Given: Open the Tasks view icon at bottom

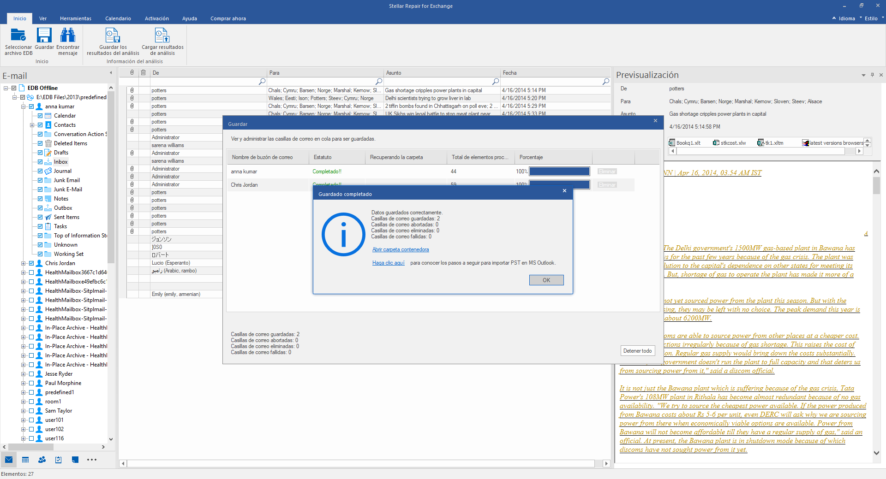Looking at the screenshot, I should pyautogui.click(x=59, y=460).
